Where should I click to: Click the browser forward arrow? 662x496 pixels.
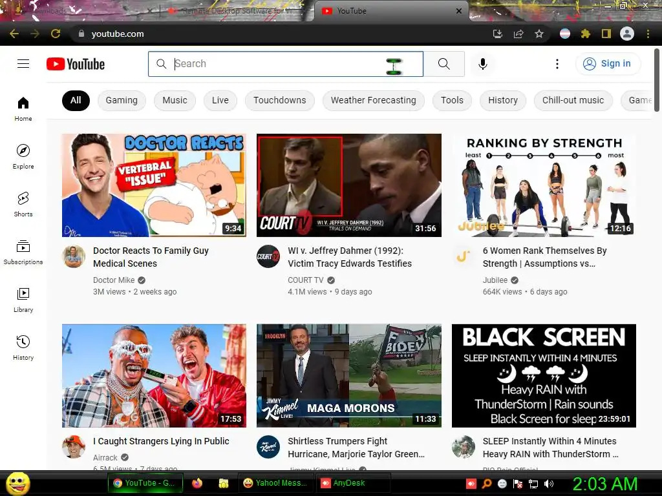point(35,34)
